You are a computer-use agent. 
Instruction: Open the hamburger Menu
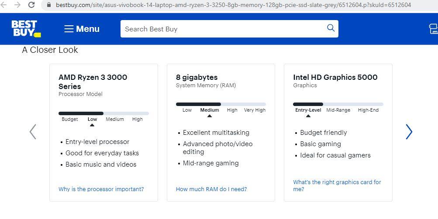(x=82, y=29)
